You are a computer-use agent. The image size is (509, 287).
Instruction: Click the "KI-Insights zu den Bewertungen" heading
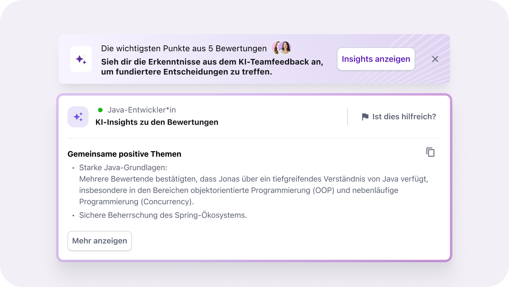click(157, 122)
